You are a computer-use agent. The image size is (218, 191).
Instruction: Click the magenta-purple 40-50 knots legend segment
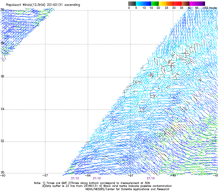[x=197, y=4]
